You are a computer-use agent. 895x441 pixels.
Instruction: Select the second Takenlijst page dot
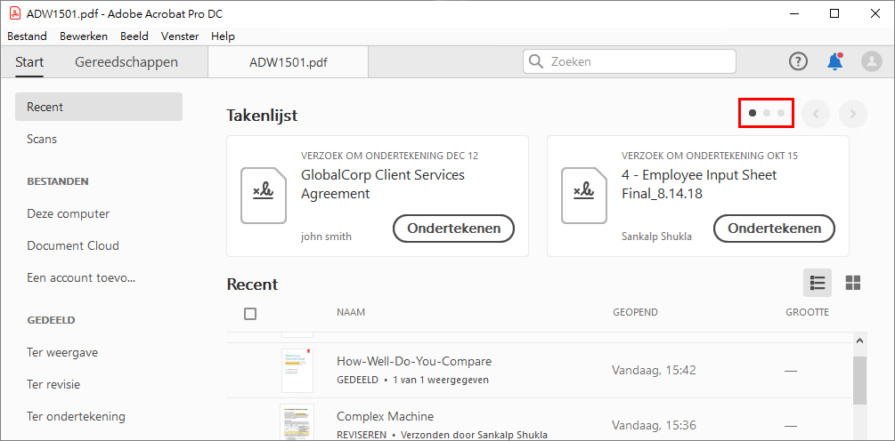[767, 113]
